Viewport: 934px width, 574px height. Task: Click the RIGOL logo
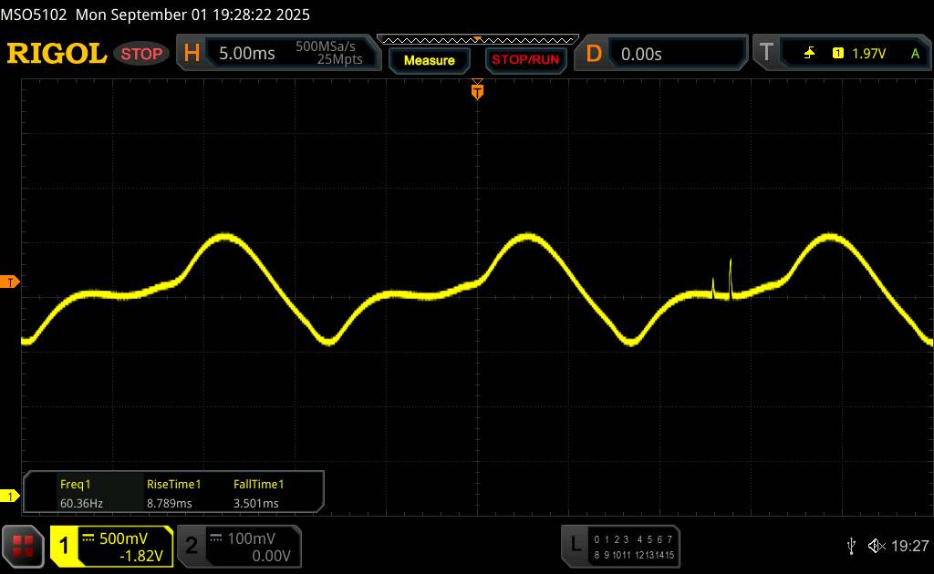pyautogui.click(x=57, y=54)
